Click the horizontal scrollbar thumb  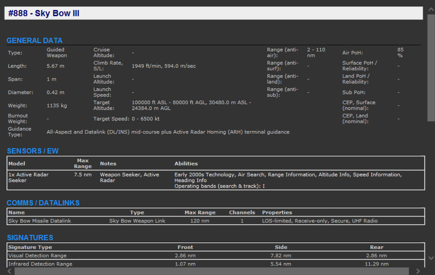212,271
